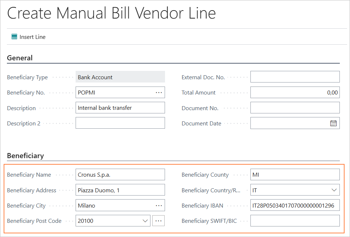Click the Document No. input box
The image size is (350, 237).
(x=295, y=108)
